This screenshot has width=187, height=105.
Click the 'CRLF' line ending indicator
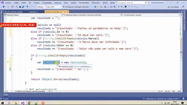(179, 91)
